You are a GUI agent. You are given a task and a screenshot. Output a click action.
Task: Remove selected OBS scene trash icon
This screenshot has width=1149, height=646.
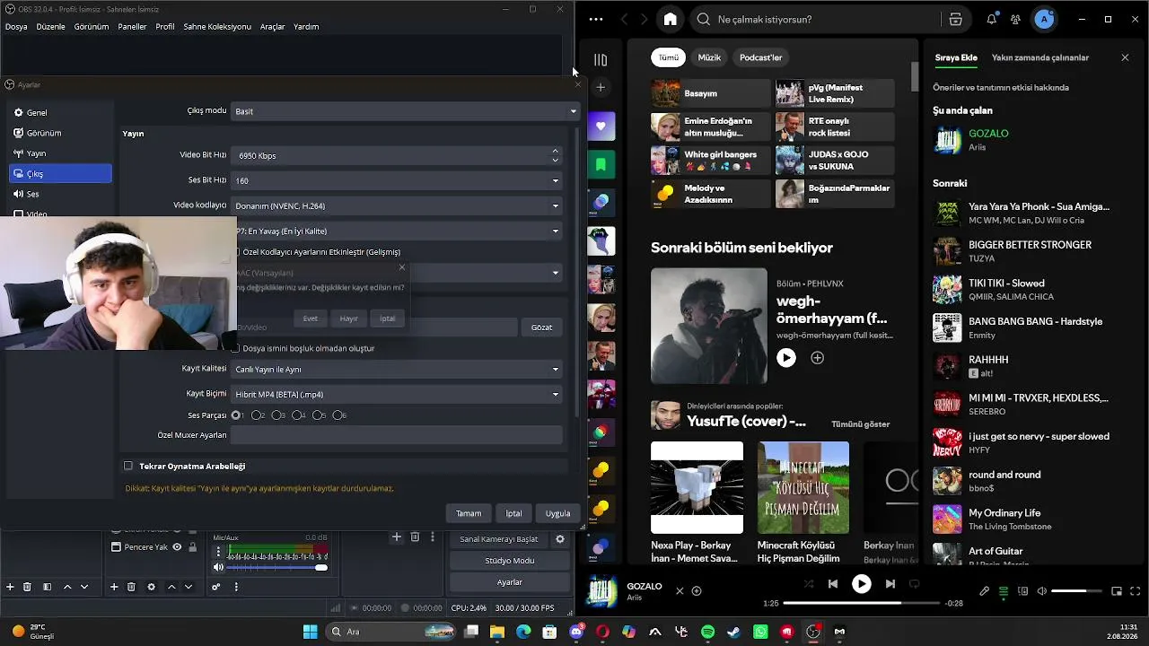pos(27,587)
